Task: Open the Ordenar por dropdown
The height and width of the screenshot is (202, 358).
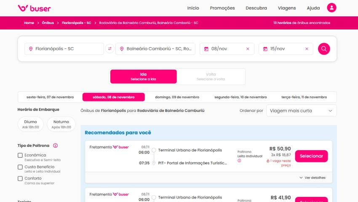Action: pos(302,111)
